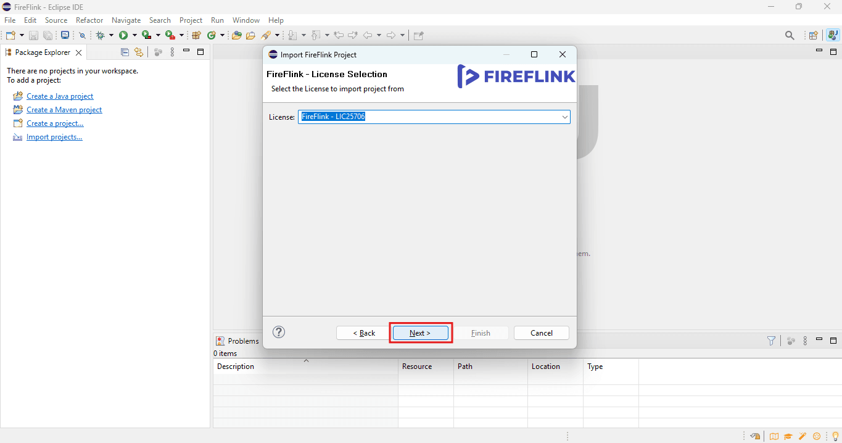Click the orange magic wand status icon
This screenshot has width=842, height=443.
803,436
